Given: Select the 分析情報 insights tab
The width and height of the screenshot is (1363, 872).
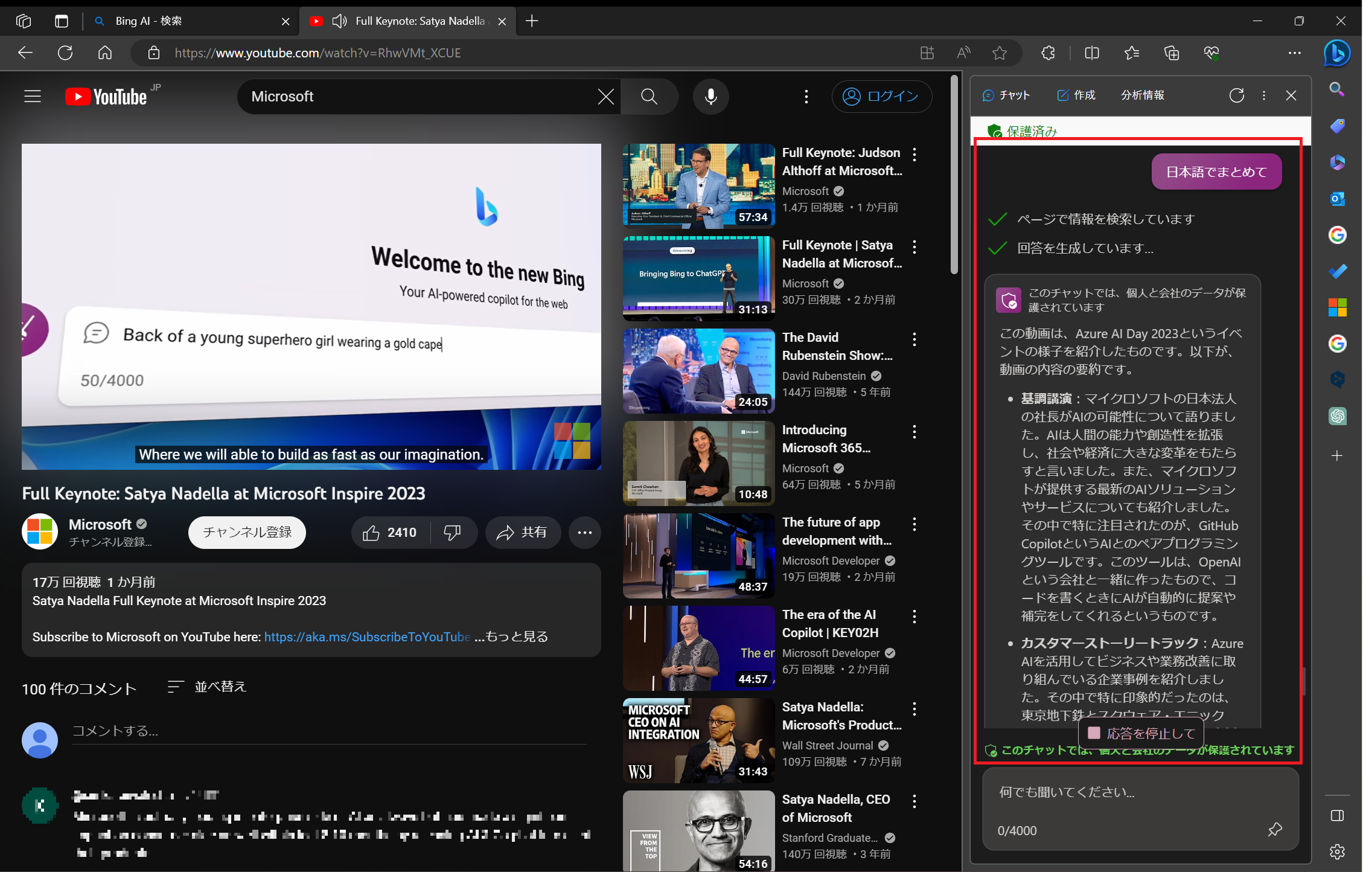Looking at the screenshot, I should 1143,95.
